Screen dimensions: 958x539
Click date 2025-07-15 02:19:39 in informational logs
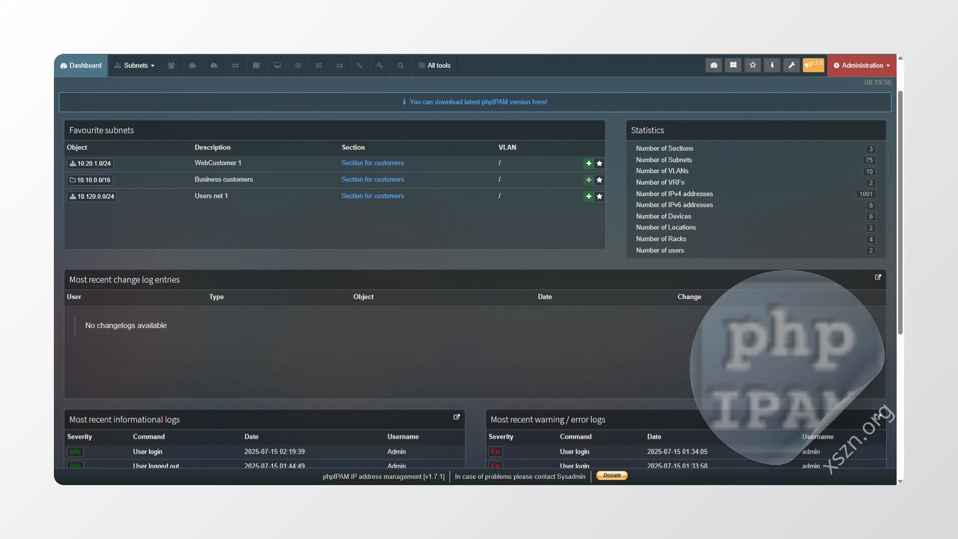pos(274,452)
